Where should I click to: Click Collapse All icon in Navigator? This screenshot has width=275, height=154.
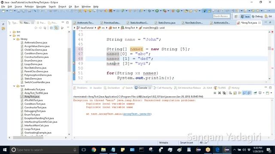coord(52,28)
